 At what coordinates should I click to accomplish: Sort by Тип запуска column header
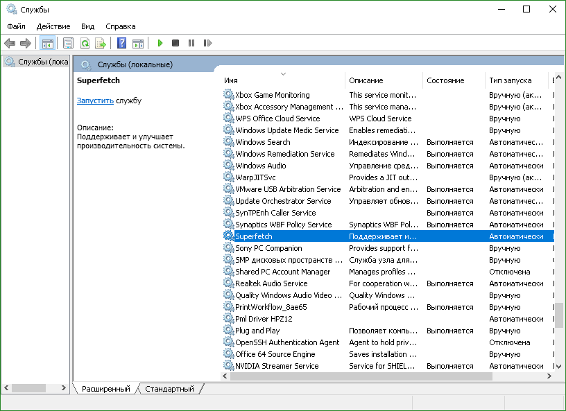(x=510, y=80)
